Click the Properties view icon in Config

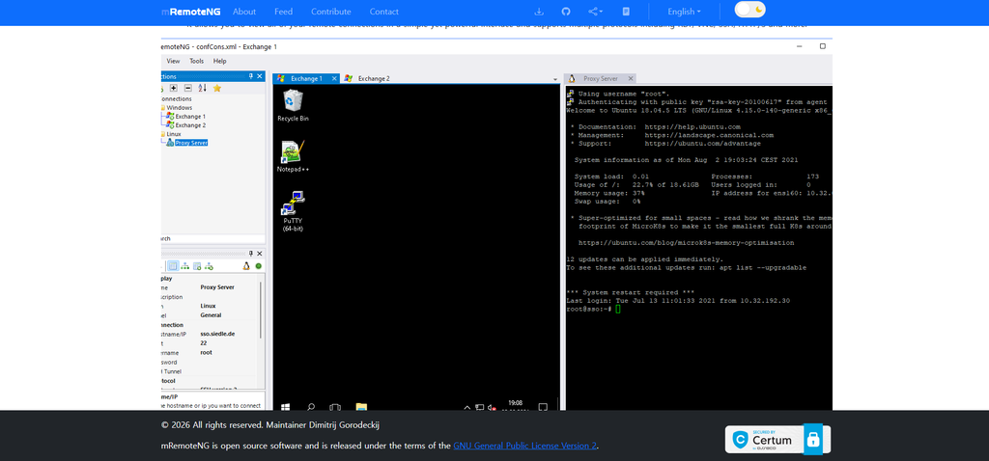point(173,266)
